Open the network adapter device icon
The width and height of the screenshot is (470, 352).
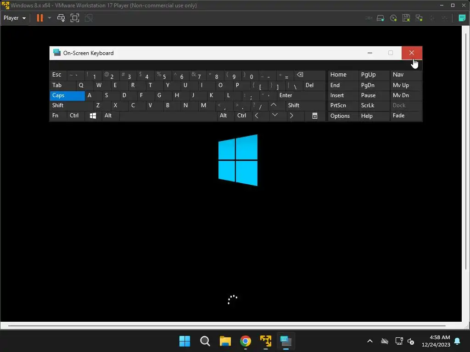(419, 18)
